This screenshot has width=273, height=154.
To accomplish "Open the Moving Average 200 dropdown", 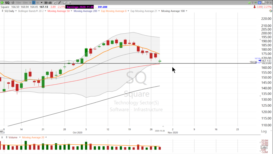I will click(x=99, y=11).
